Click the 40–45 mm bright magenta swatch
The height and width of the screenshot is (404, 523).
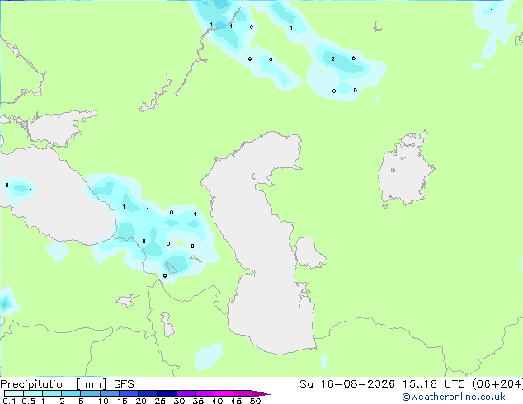click(x=224, y=393)
